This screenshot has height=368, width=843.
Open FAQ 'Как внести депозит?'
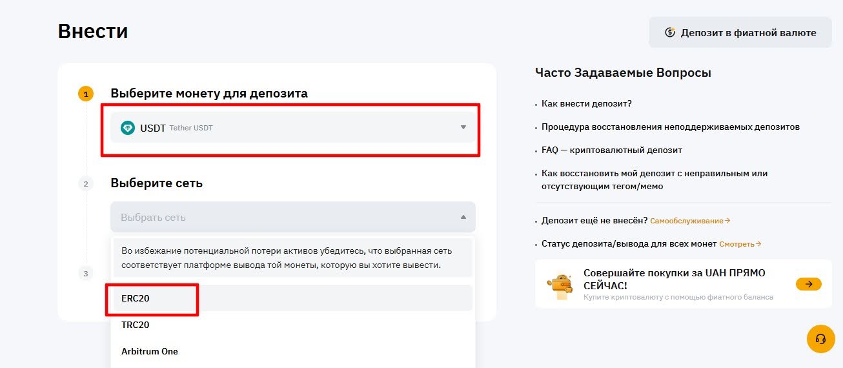pos(587,103)
